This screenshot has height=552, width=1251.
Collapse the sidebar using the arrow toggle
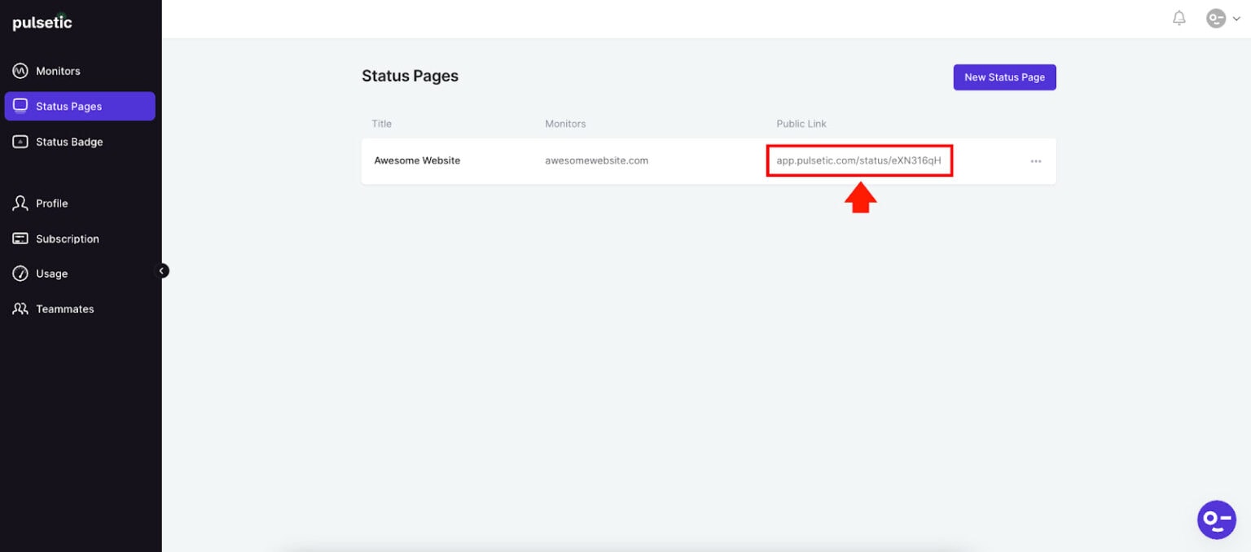[162, 270]
